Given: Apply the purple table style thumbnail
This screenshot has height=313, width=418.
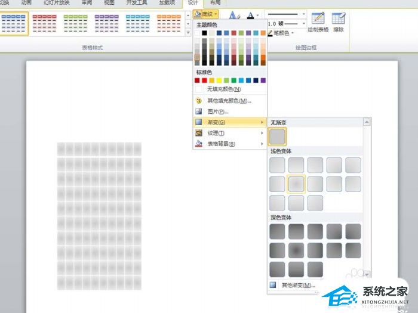Looking at the screenshot, I should (107, 23).
